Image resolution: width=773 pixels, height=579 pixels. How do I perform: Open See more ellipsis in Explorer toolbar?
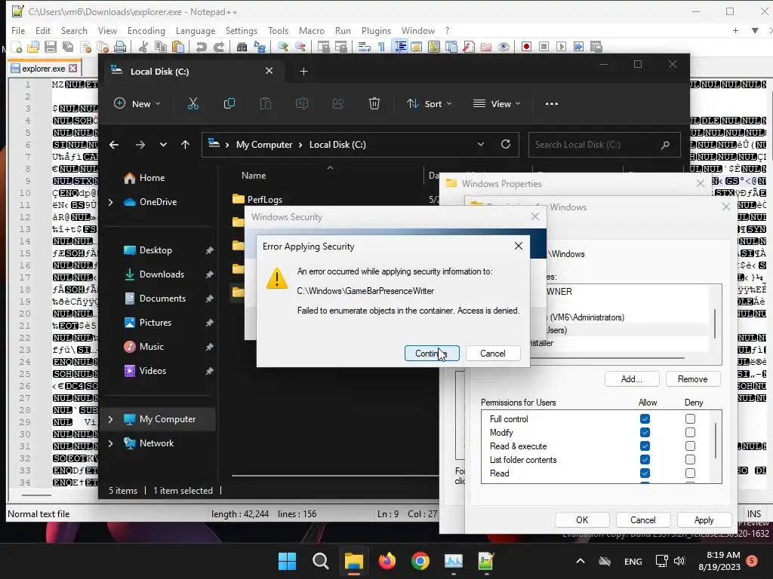552,104
